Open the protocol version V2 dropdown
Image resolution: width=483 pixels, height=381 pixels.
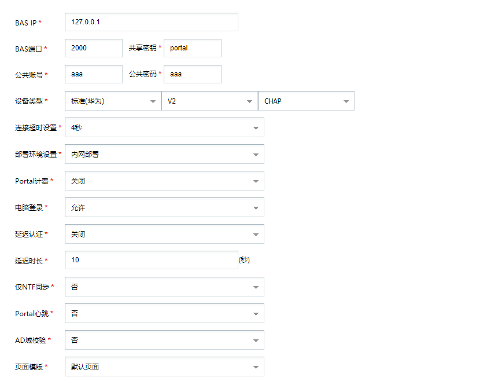click(x=210, y=101)
